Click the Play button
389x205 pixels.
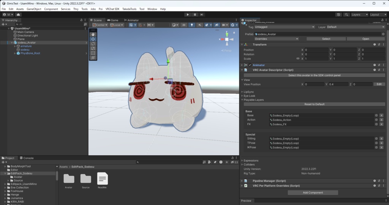[x=188, y=15]
